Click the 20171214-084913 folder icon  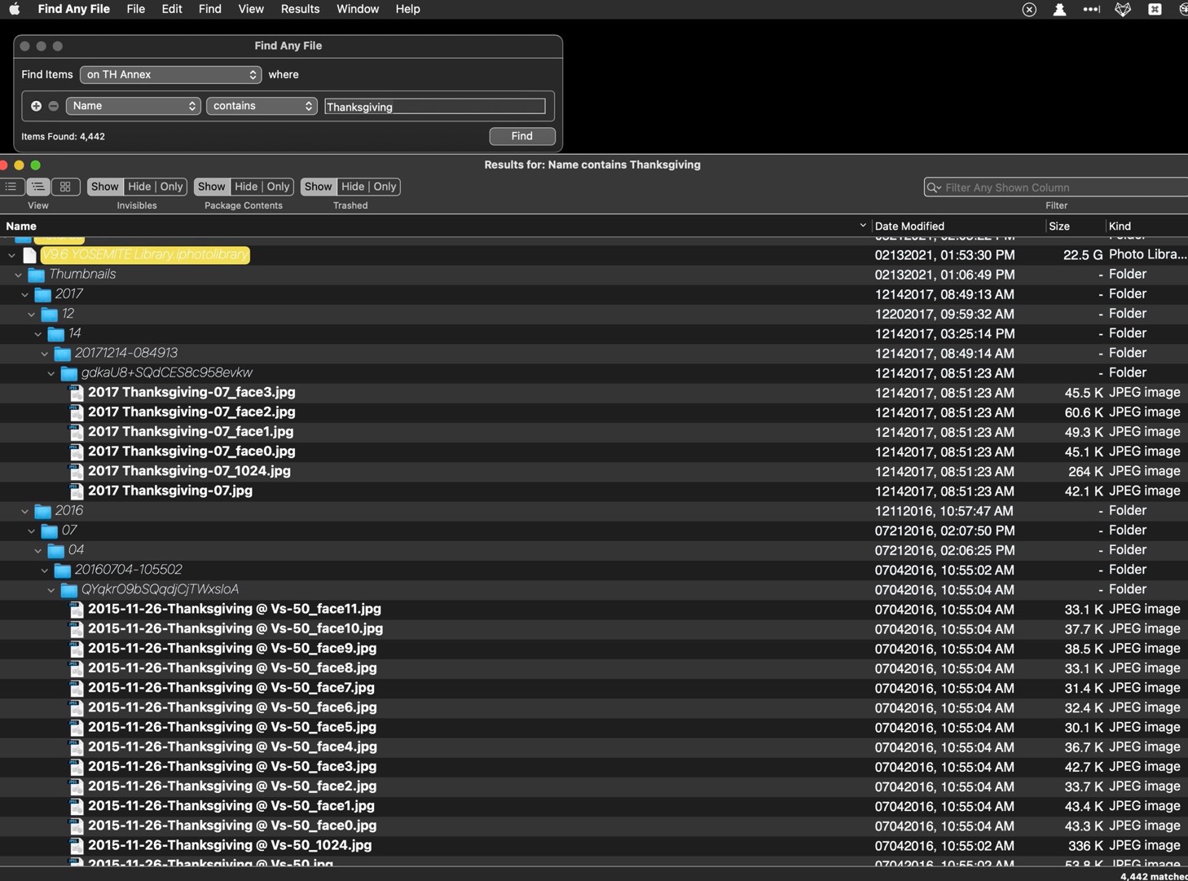tap(62, 354)
